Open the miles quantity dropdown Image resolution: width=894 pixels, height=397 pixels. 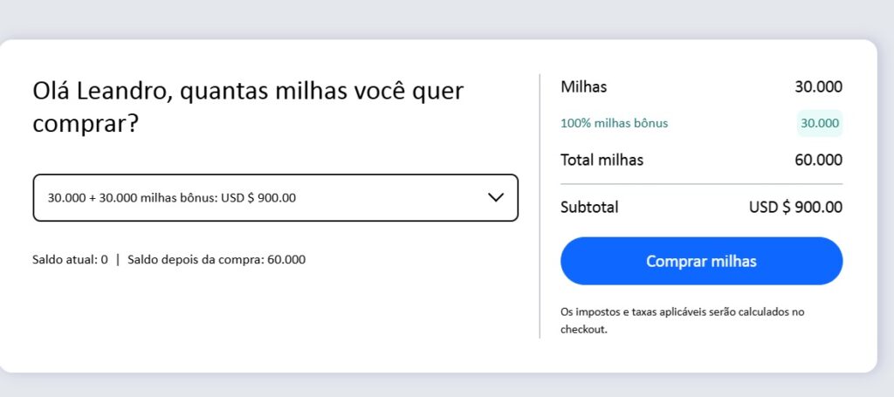[275, 198]
